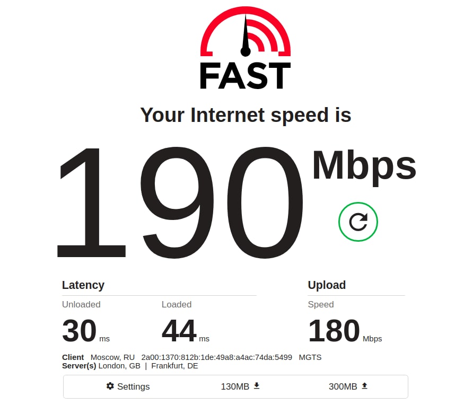The image size is (464, 405).
Task: Click the 180 Mbps upload speed value
Action: point(345,330)
